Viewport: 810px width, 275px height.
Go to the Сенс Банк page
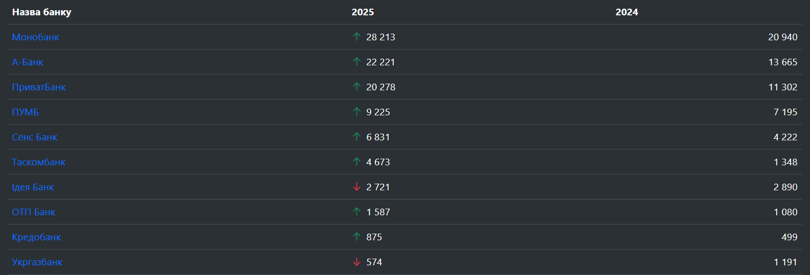(x=35, y=137)
